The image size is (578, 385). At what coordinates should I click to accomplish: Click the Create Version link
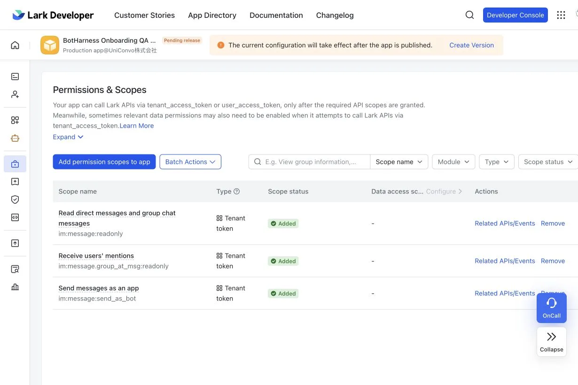[x=471, y=45]
